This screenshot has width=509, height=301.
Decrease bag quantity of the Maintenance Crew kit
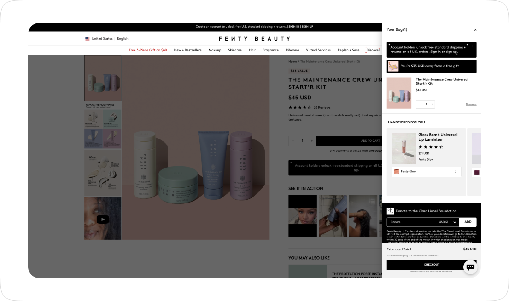420,104
